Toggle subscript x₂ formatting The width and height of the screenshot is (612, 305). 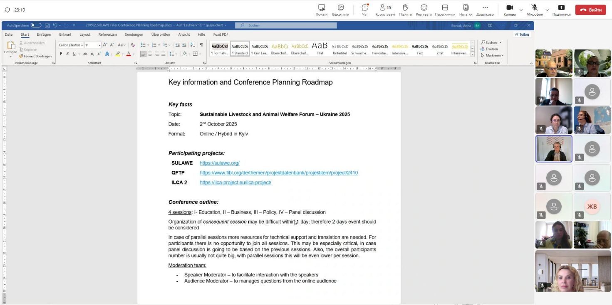coord(92,54)
